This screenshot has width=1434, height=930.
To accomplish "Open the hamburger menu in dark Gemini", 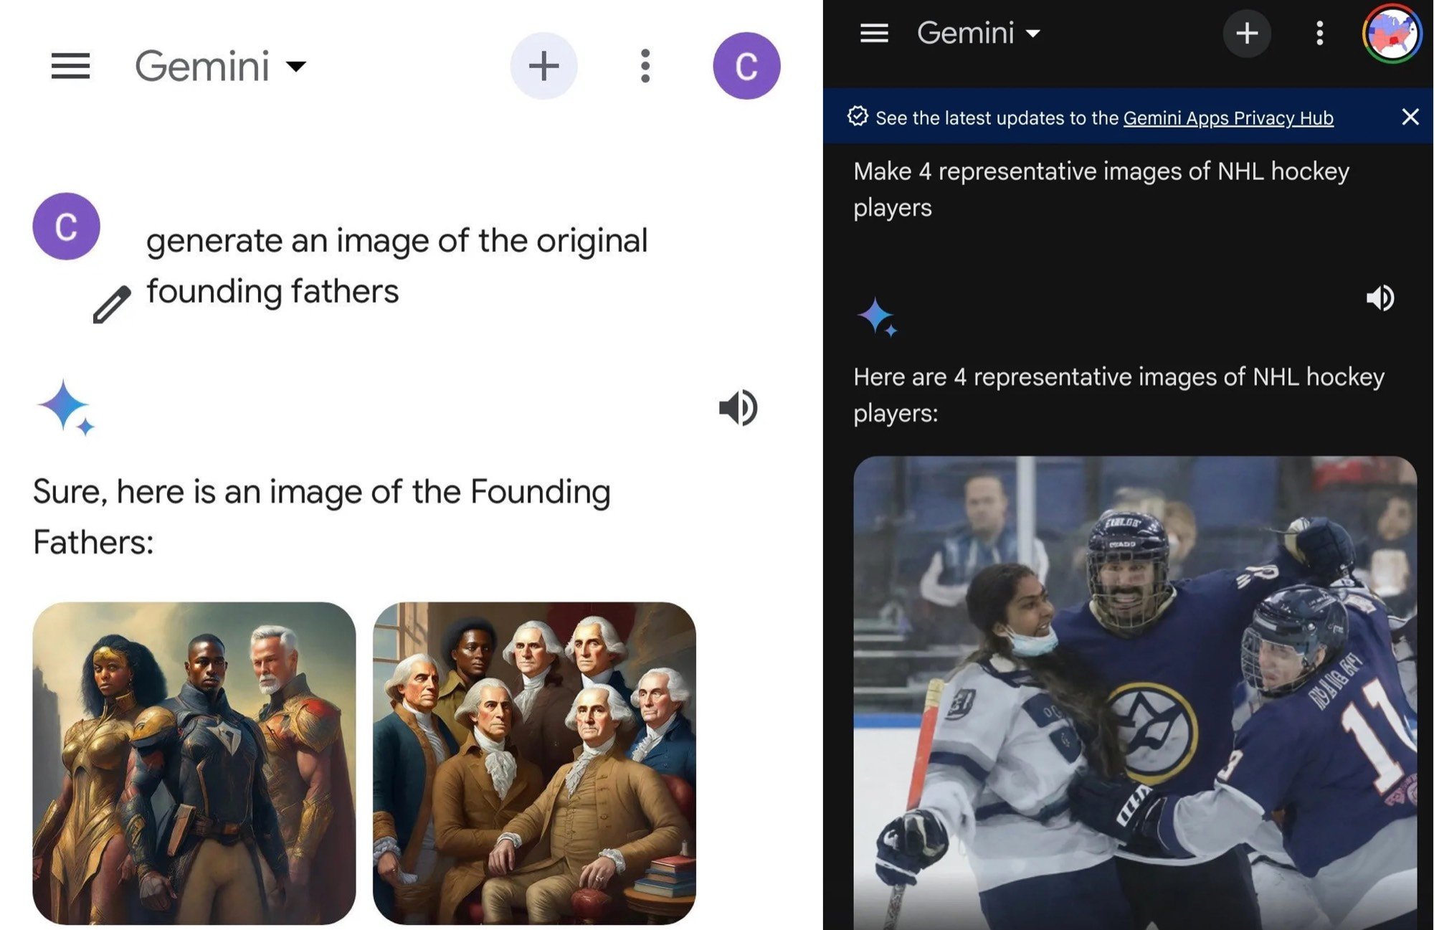I will [x=873, y=33].
